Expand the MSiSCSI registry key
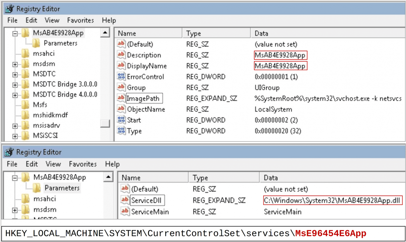 coord(15,136)
